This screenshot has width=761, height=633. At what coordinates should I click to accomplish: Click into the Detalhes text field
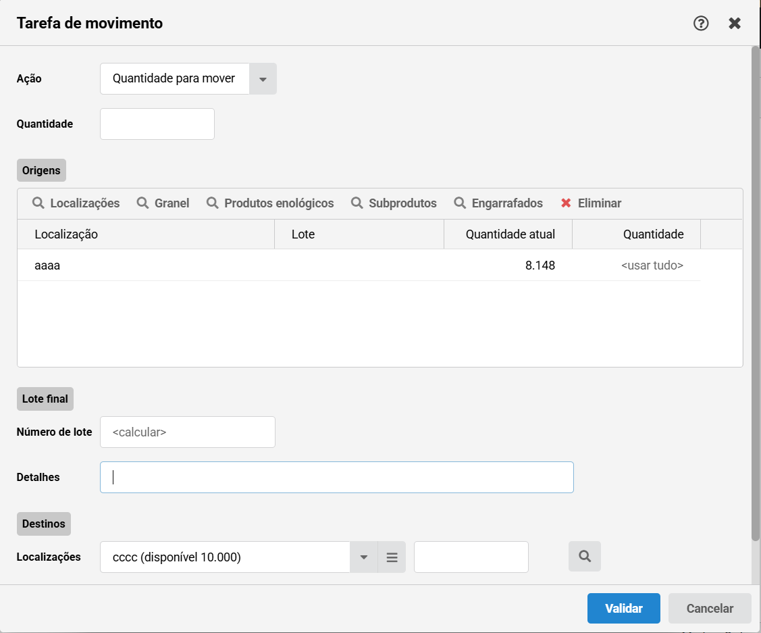(337, 477)
